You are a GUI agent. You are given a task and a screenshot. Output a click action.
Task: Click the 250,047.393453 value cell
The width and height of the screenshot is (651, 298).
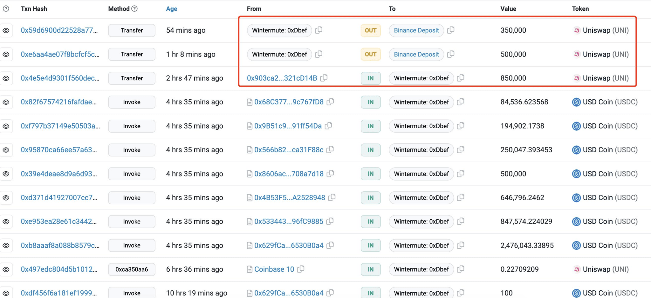tap(526, 150)
